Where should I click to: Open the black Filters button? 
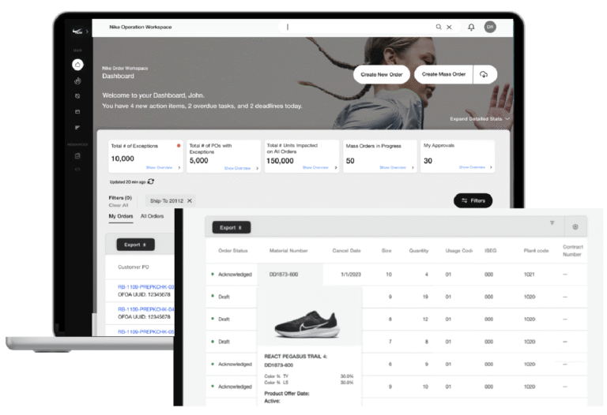[473, 200]
